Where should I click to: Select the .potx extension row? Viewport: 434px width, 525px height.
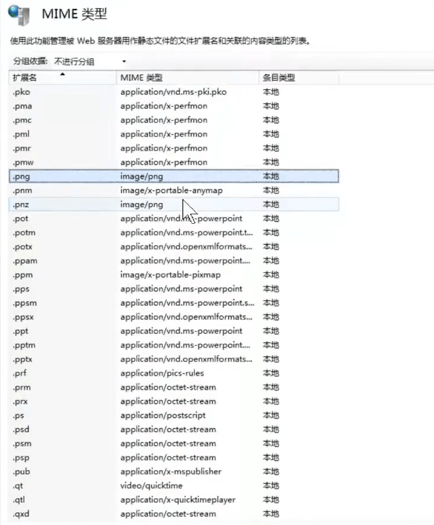(174, 246)
